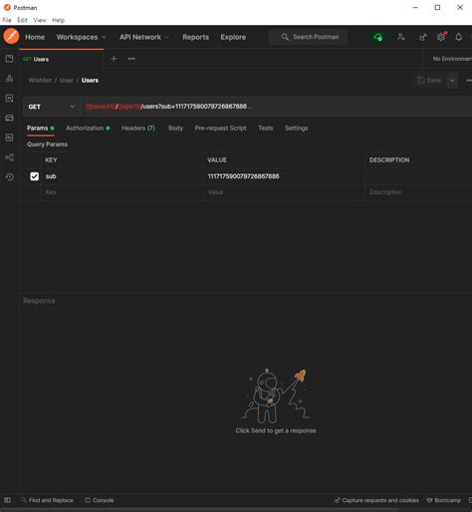Open tab options ellipsis menu

(x=131, y=59)
